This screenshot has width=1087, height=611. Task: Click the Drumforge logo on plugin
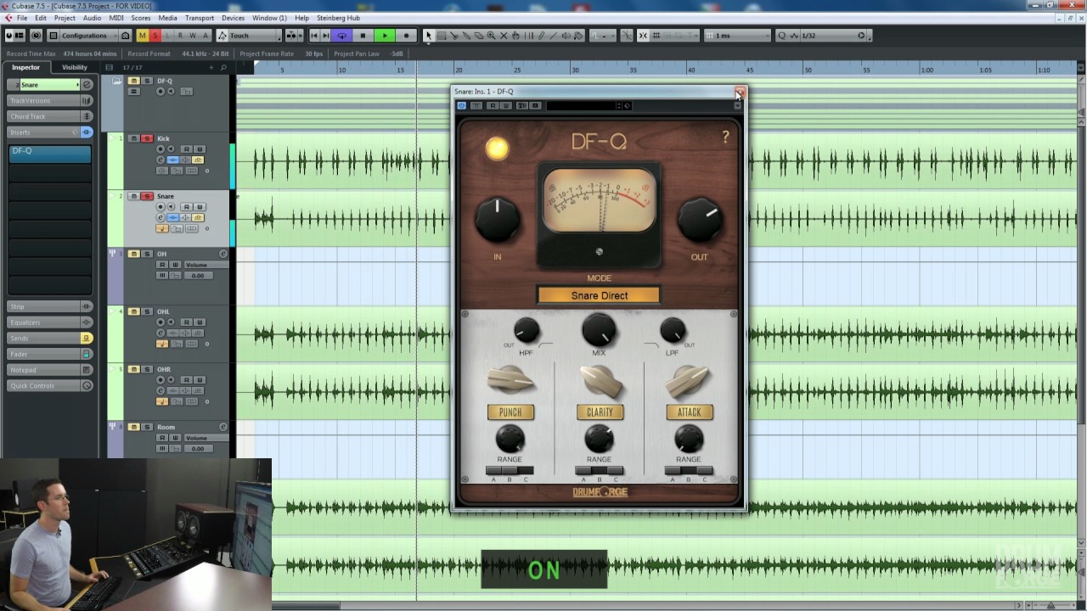click(600, 492)
